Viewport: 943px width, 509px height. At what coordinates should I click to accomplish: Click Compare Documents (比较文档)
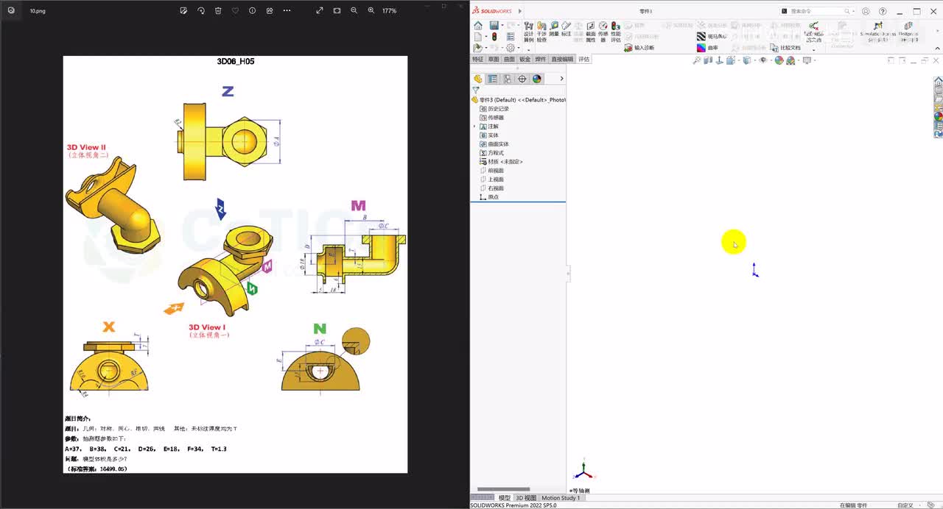click(785, 48)
